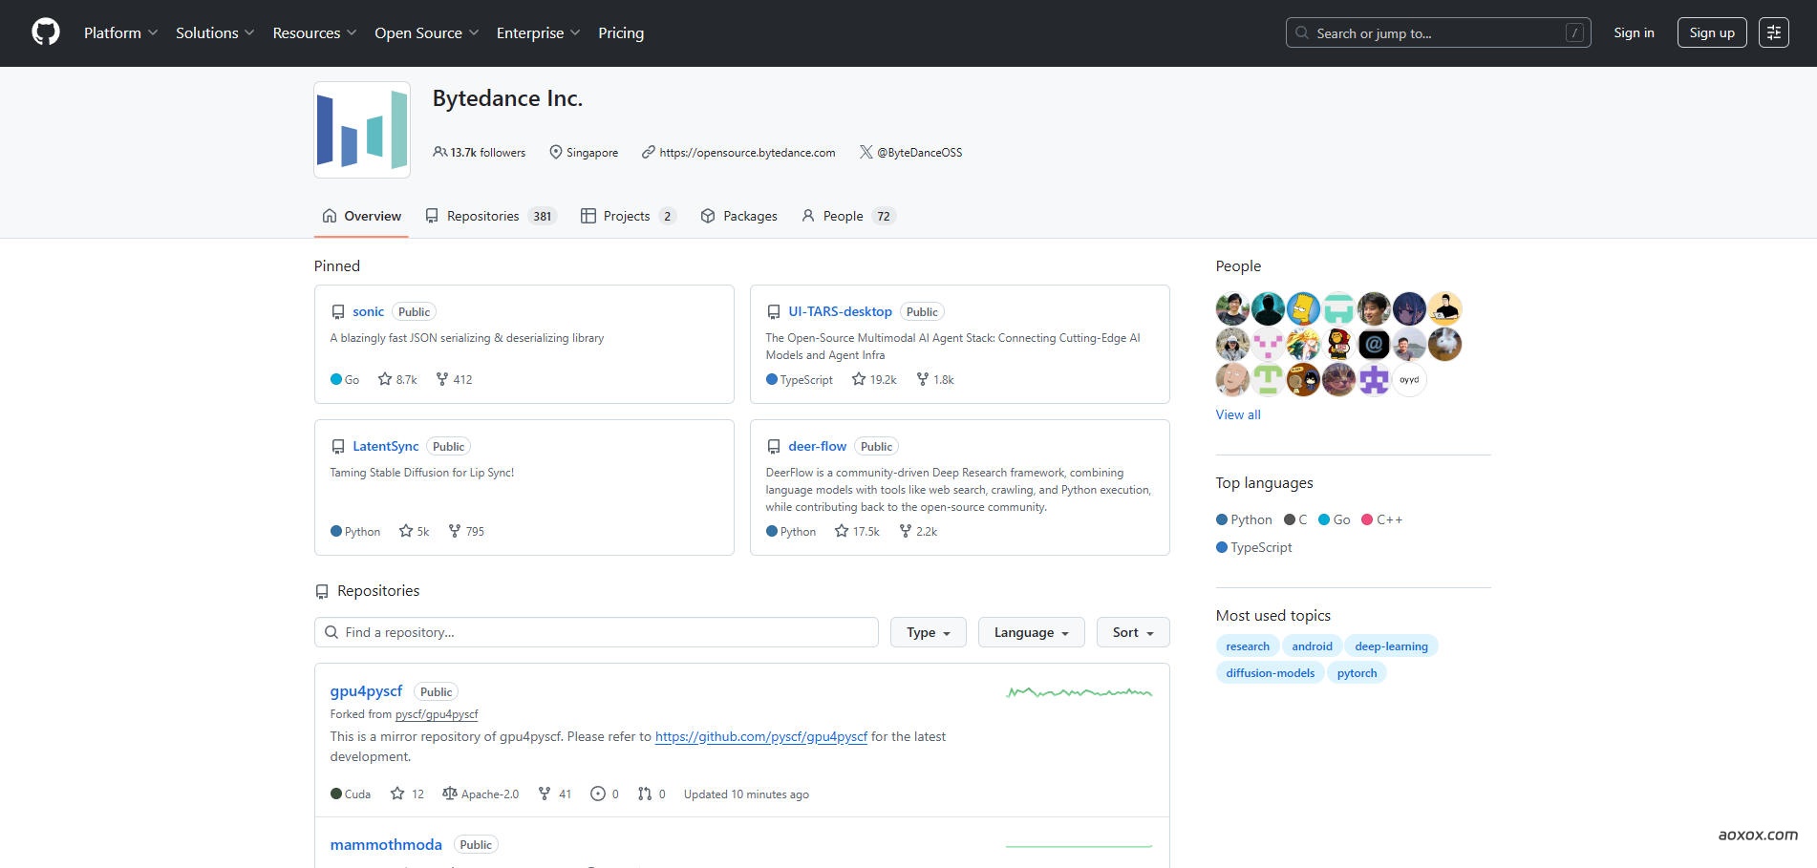Expand the Type filter dropdown
The width and height of the screenshot is (1817, 868).
(928, 632)
